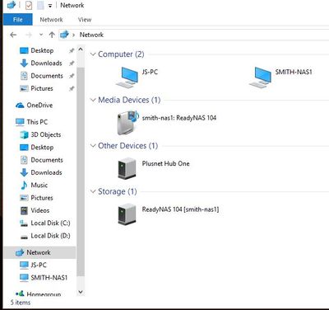Click the pin icon beside Pictures

click(72, 88)
